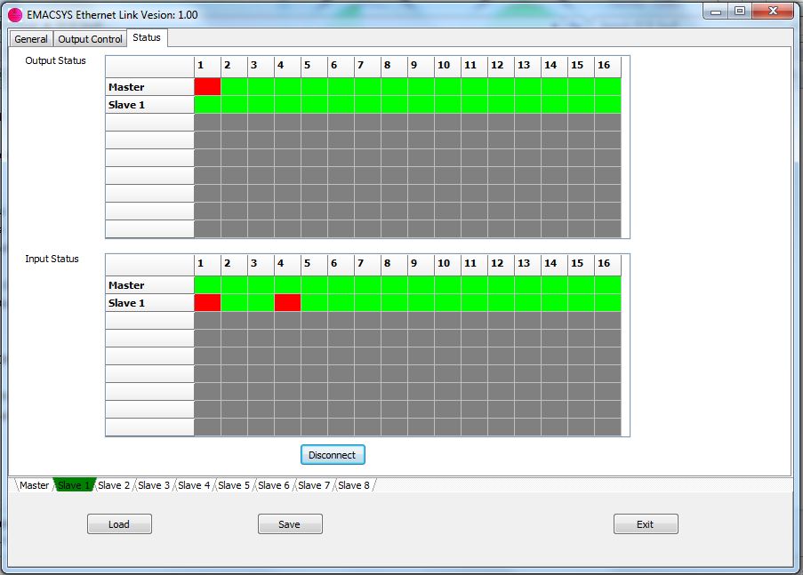Open the Output Control tab
Image resolution: width=803 pixels, height=575 pixels.
point(90,39)
